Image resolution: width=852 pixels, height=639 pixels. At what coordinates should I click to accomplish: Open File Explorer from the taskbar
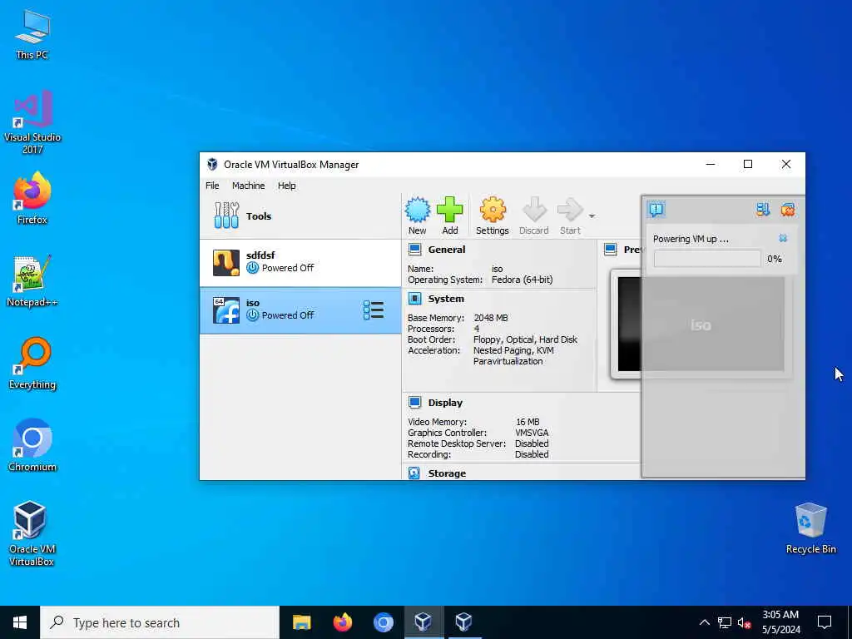[x=301, y=622]
